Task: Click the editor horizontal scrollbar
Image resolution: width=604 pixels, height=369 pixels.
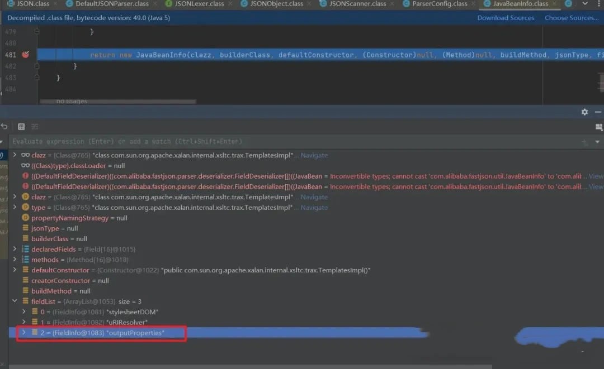Action: click(x=118, y=102)
